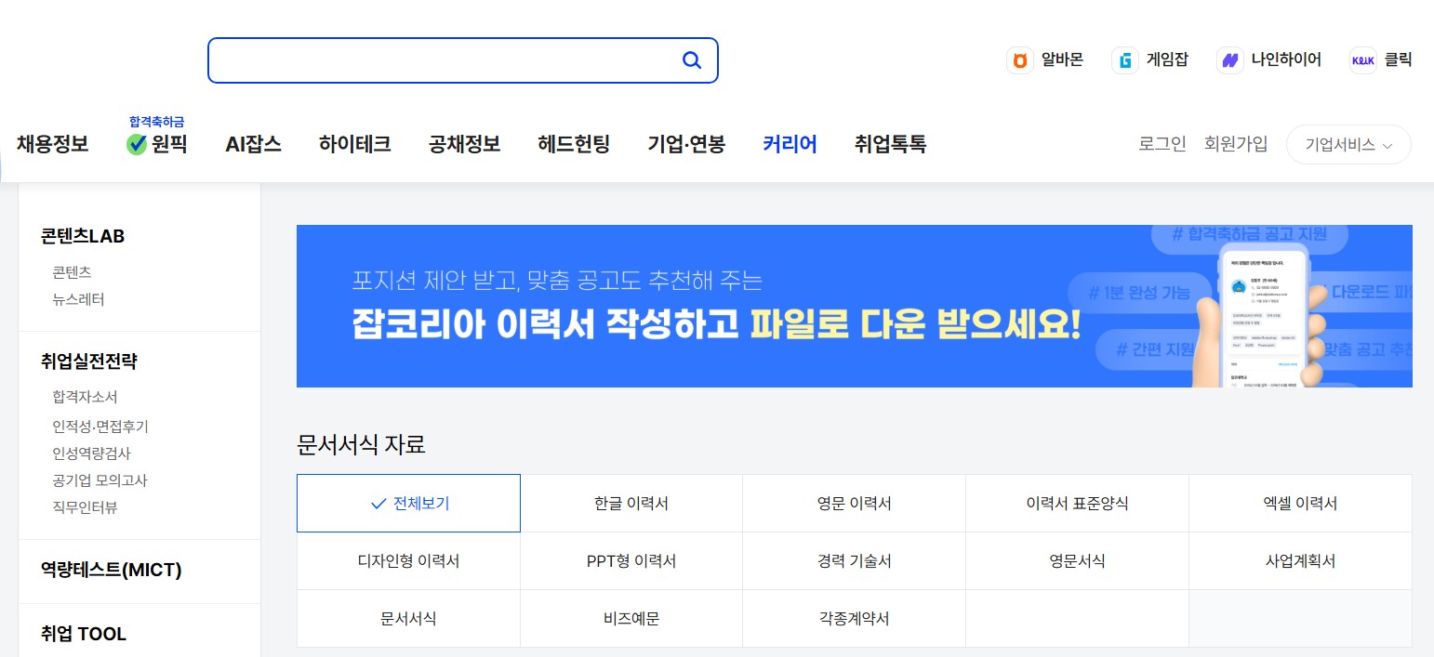This screenshot has width=1434, height=657.
Task: Open the 채용정보 menu
Action: point(52,144)
